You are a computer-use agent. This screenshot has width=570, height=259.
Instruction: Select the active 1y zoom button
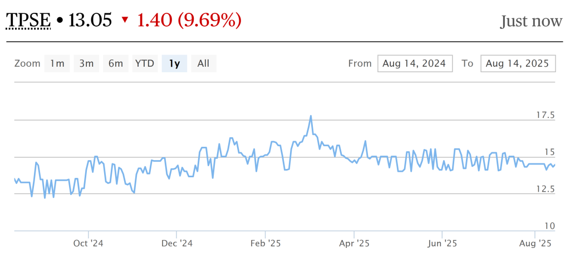174,63
